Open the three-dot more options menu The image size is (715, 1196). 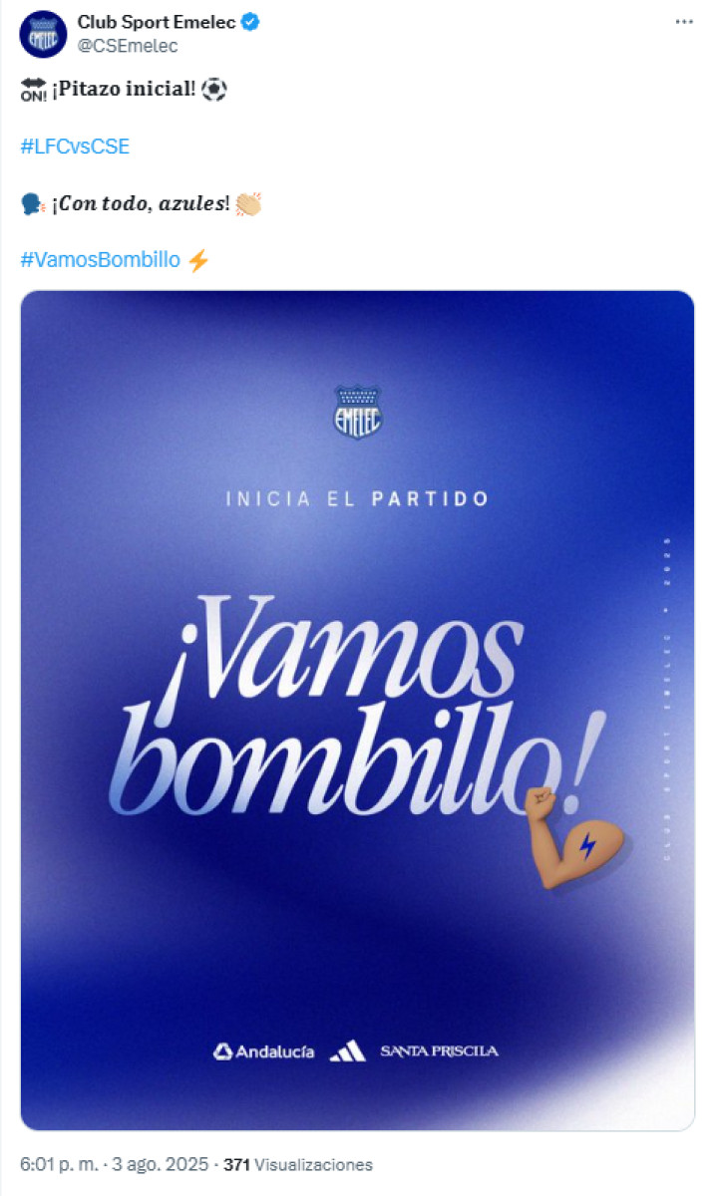coord(683,22)
